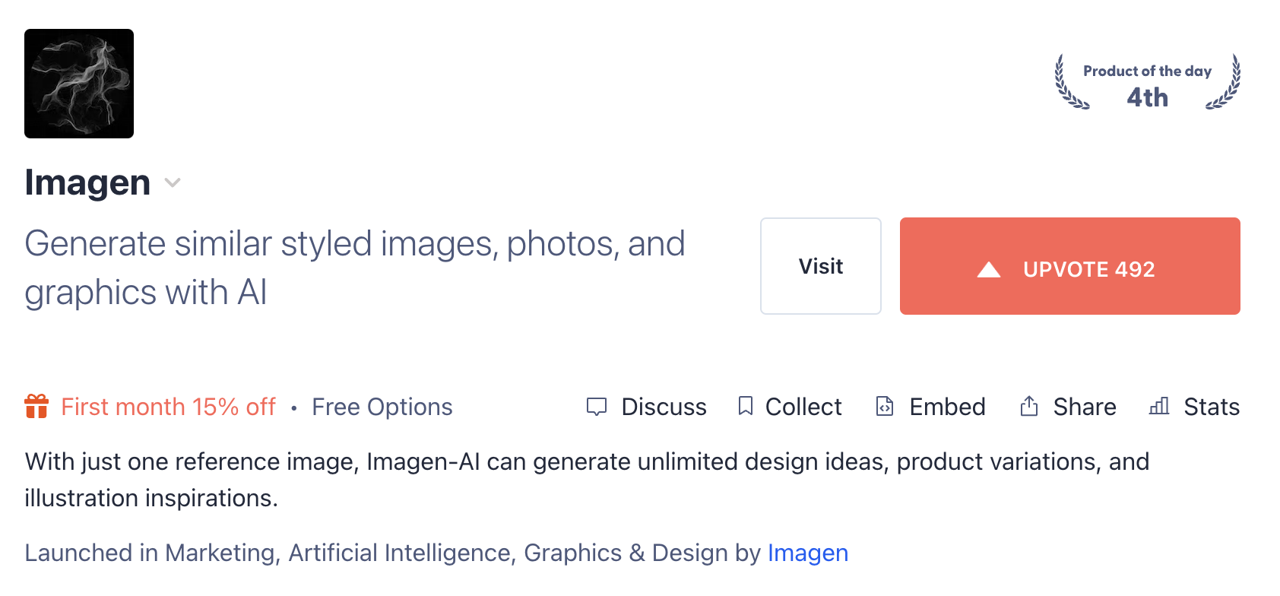Click the Collect bookmark icon
Screen dimensions: 1280x596
[746, 406]
